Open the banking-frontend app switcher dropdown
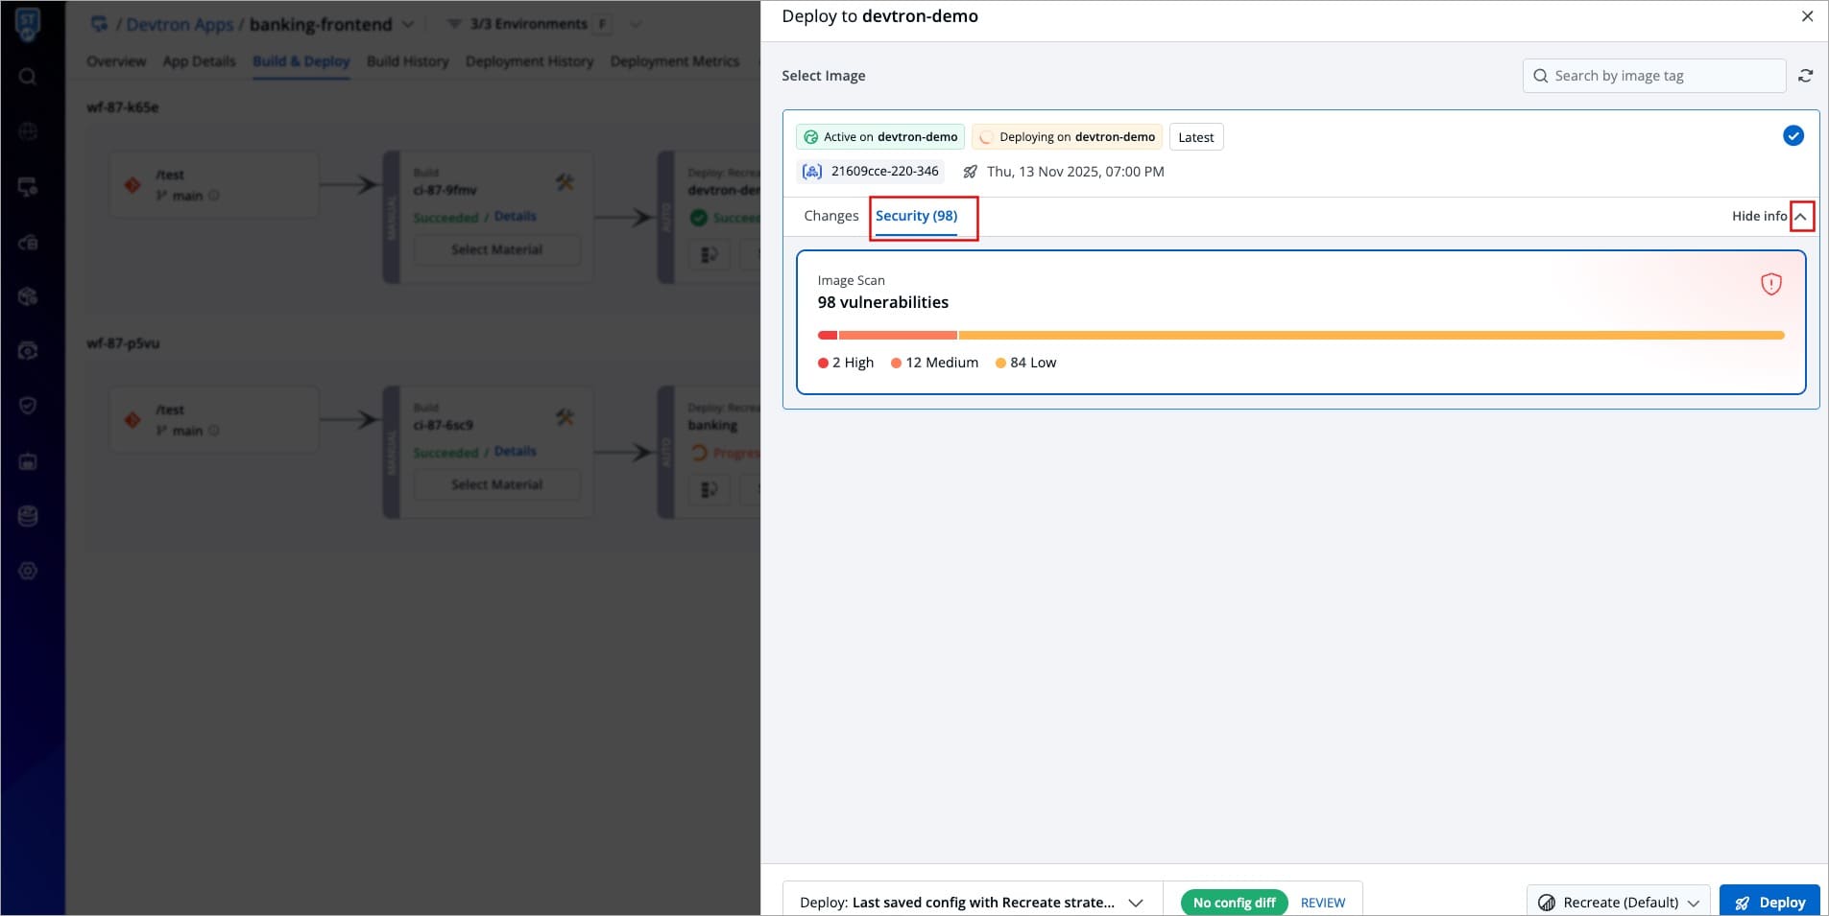Image resolution: width=1829 pixels, height=916 pixels. [x=408, y=24]
